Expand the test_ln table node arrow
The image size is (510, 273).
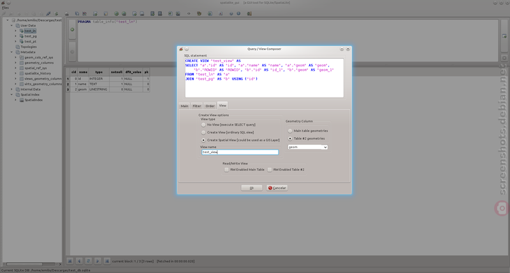tap(15, 31)
